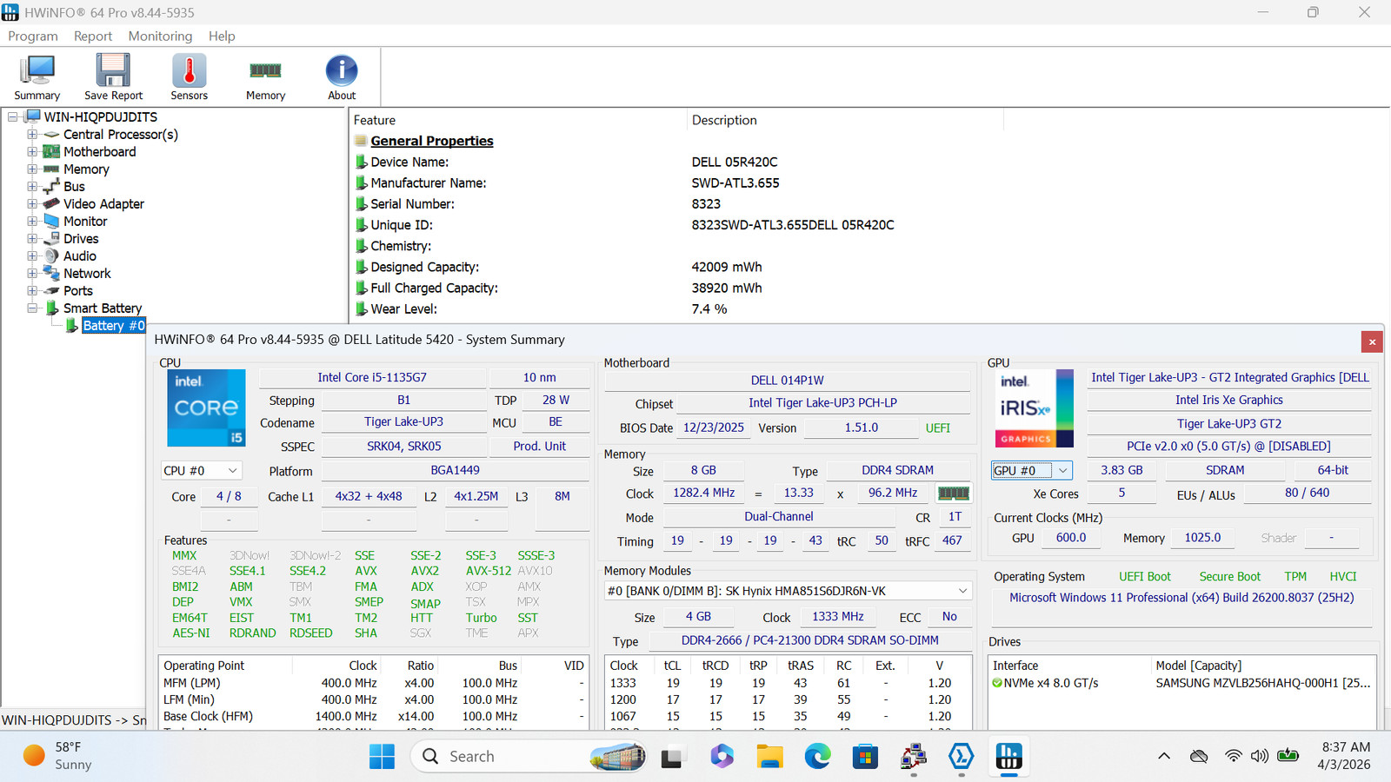Viewport: 1391px width, 782px height.
Task: Click the Full Charged Capacity row label
Action: click(434, 288)
